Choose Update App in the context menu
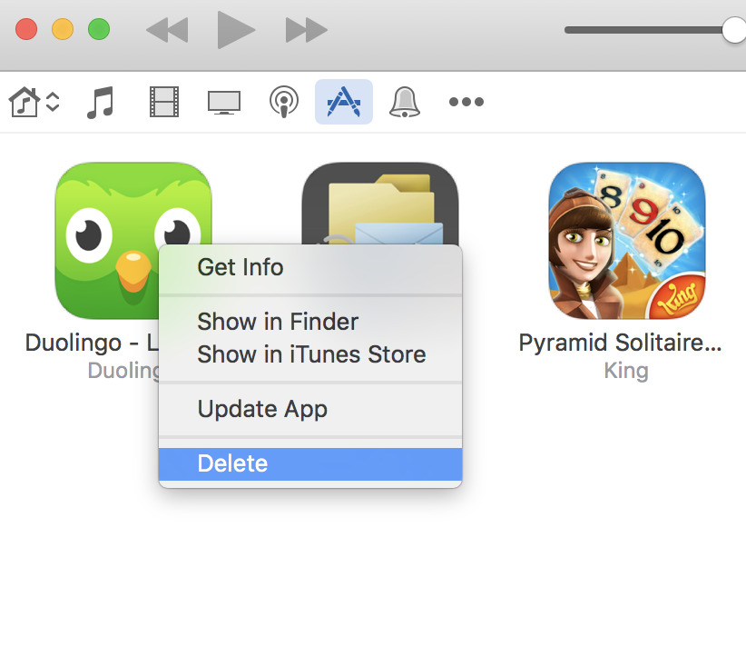The height and width of the screenshot is (647, 746). click(x=310, y=409)
